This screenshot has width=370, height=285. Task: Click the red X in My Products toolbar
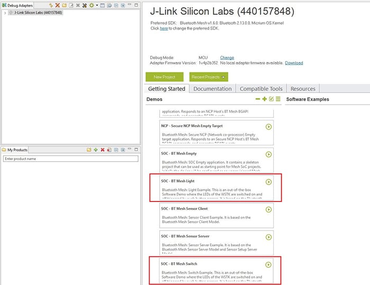(x=102, y=150)
